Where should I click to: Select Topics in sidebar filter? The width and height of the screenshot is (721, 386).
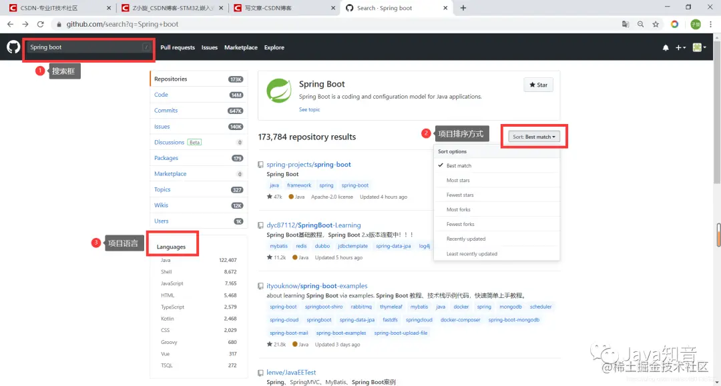tap(199, 189)
